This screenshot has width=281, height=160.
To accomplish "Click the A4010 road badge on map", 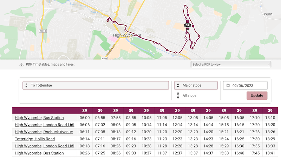I will tap(43, 31).
